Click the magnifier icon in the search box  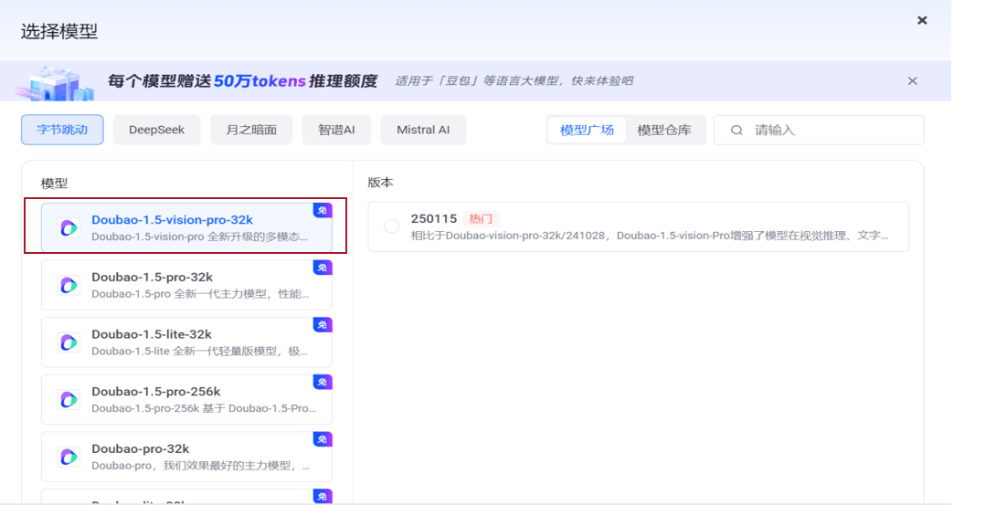(x=736, y=130)
